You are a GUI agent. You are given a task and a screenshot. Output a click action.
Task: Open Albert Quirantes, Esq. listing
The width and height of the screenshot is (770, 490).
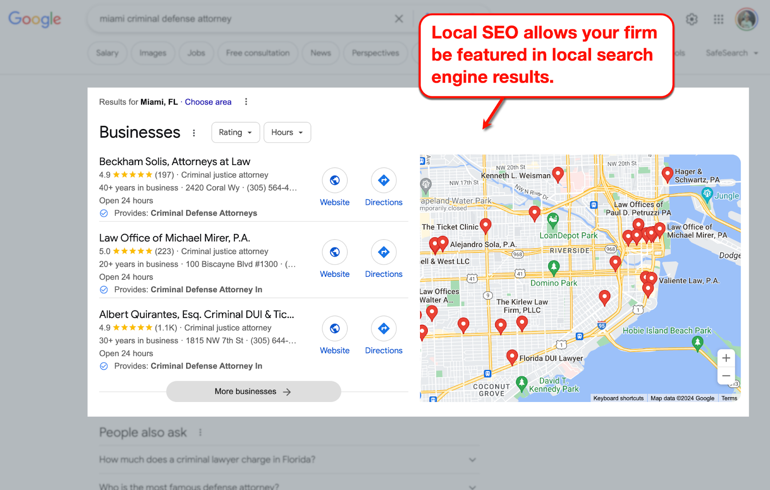point(196,314)
